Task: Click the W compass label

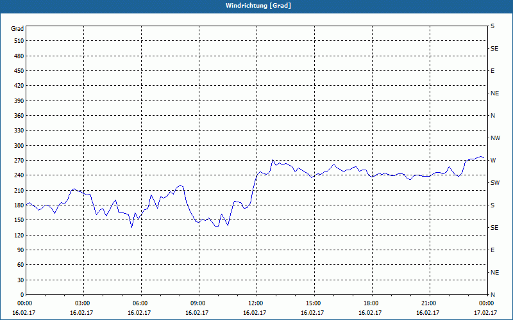Action: click(493, 161)
